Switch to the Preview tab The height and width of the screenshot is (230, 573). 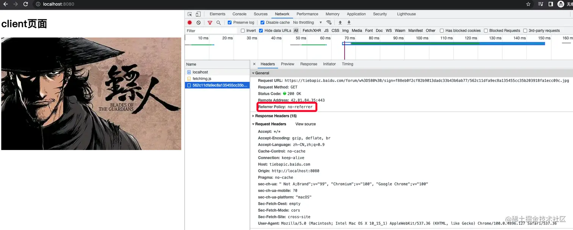(287, 64)
